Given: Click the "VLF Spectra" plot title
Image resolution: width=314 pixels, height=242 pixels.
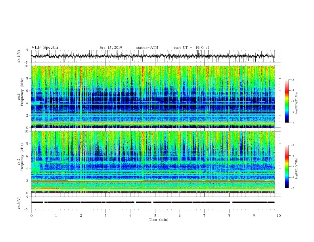Looking at the screenshot, I should 45,47.
